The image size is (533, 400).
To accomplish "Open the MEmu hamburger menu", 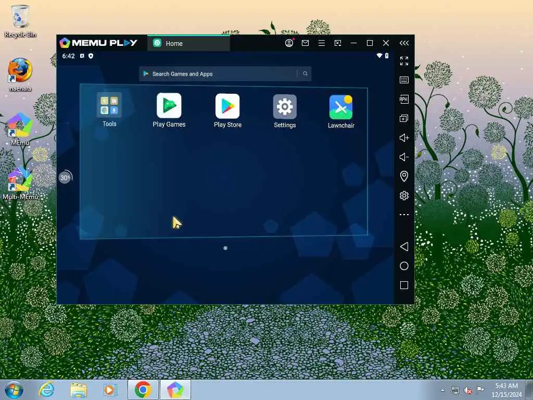I will 321,43.
